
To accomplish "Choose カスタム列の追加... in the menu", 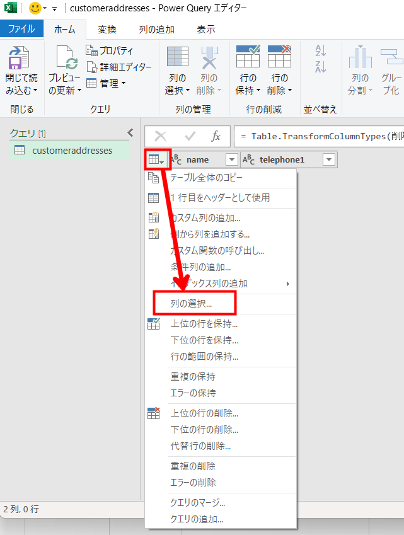I will point(221,217).
